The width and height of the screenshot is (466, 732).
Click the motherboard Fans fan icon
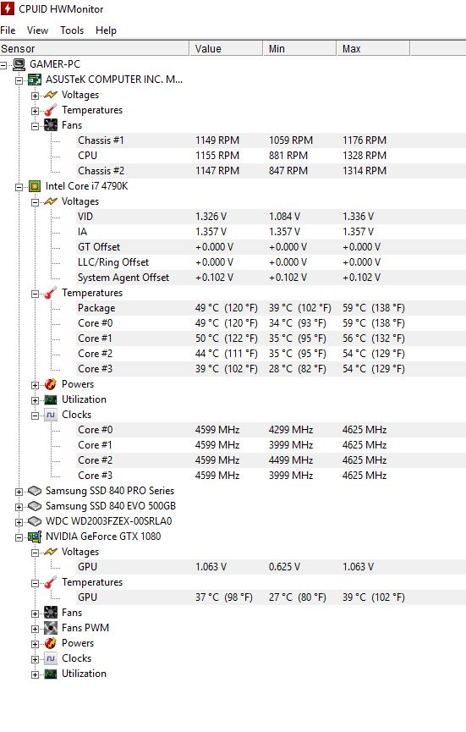pyautogui.click(x=51, y=125)
